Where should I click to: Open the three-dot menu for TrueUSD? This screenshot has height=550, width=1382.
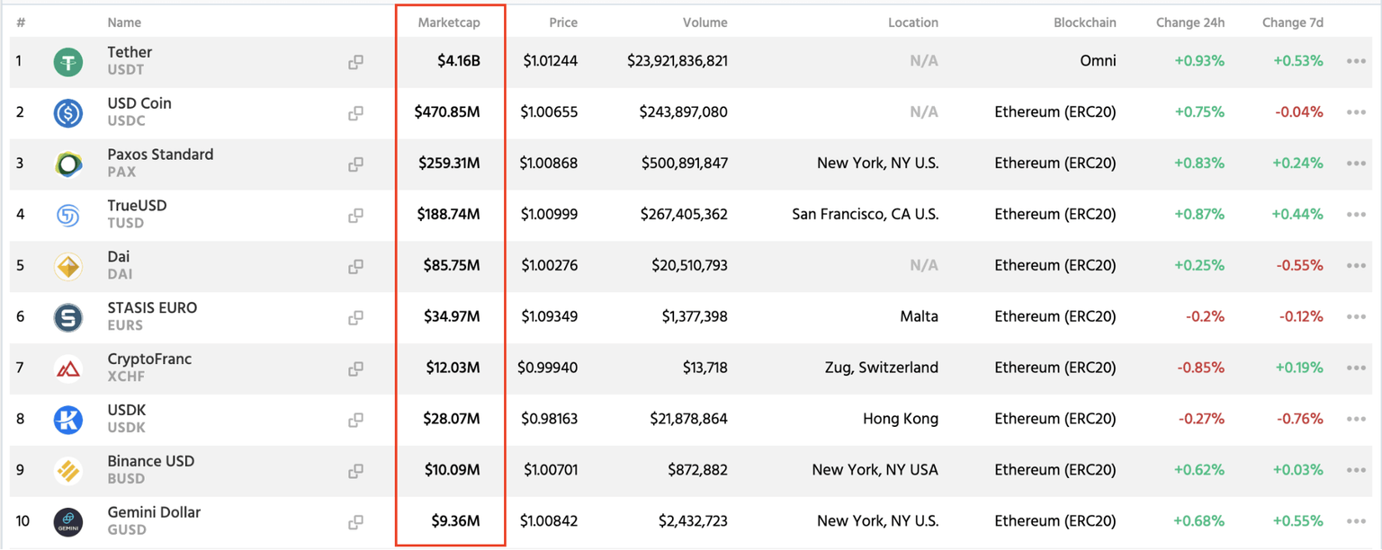coord(1356,215)
